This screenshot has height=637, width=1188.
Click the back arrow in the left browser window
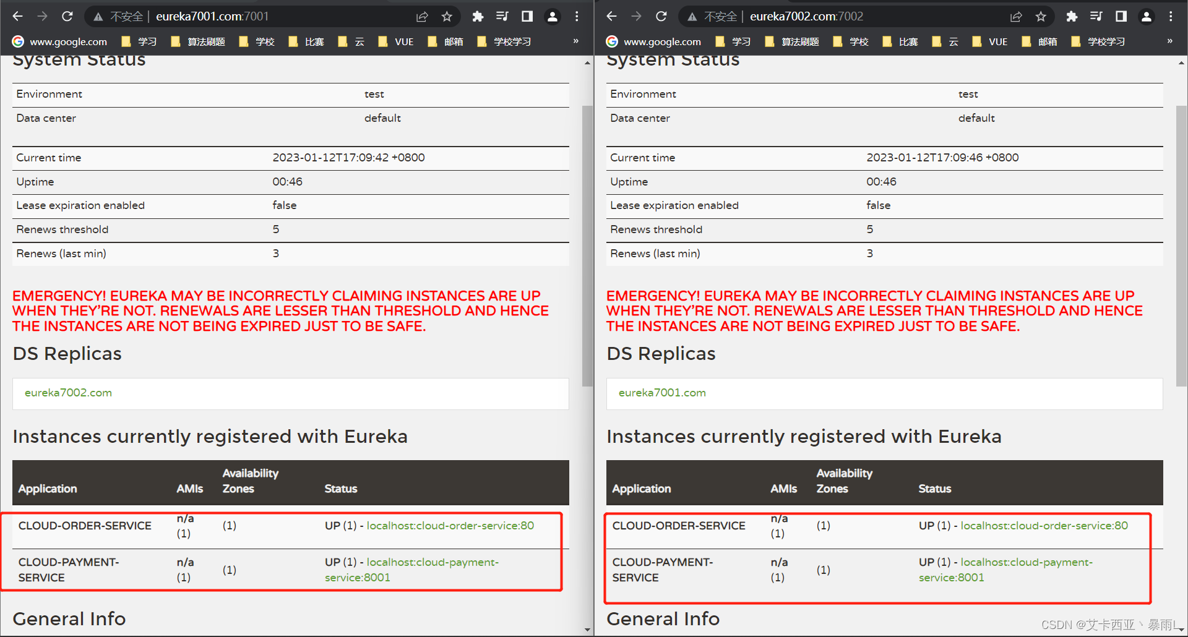coord(18,17)
